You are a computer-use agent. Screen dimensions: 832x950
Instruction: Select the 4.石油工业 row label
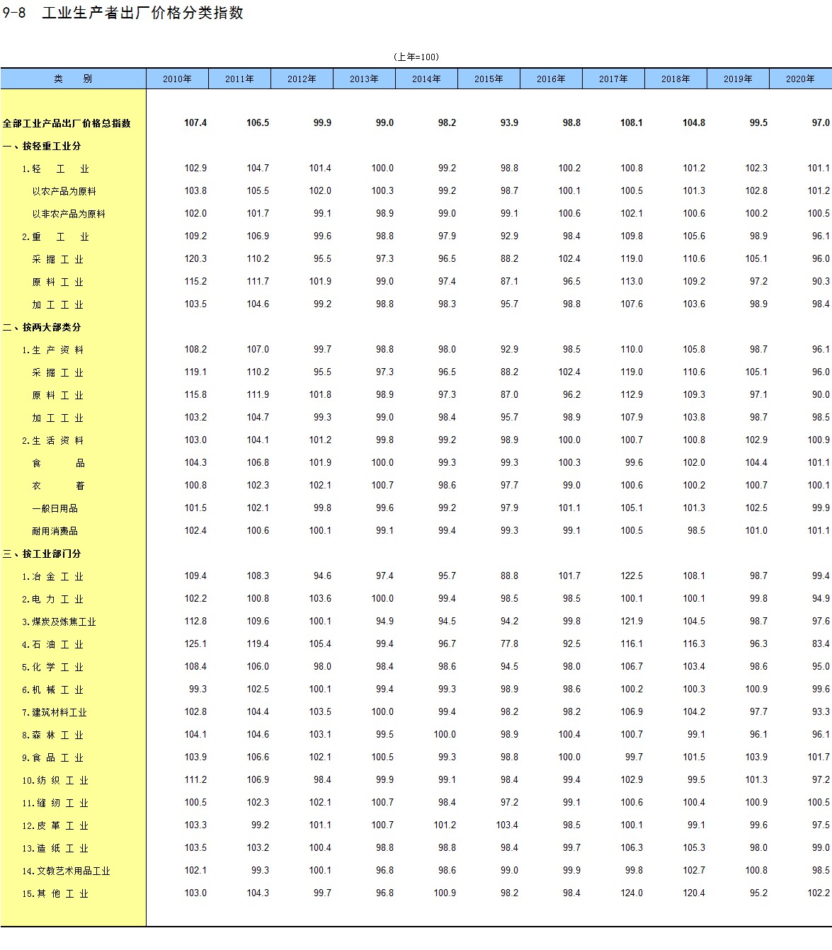click(52, 644)
